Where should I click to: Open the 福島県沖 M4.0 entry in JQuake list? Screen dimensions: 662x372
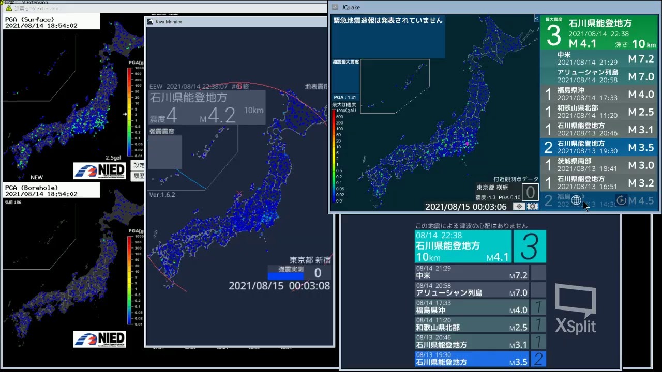click(599, 94)
